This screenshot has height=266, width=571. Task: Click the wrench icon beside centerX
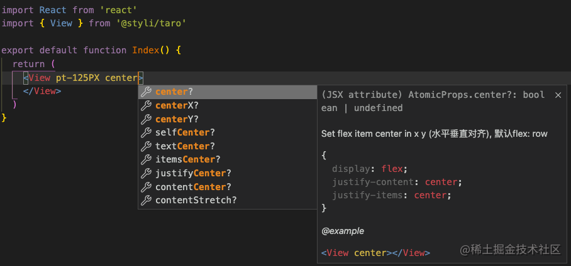click(146, 105)
